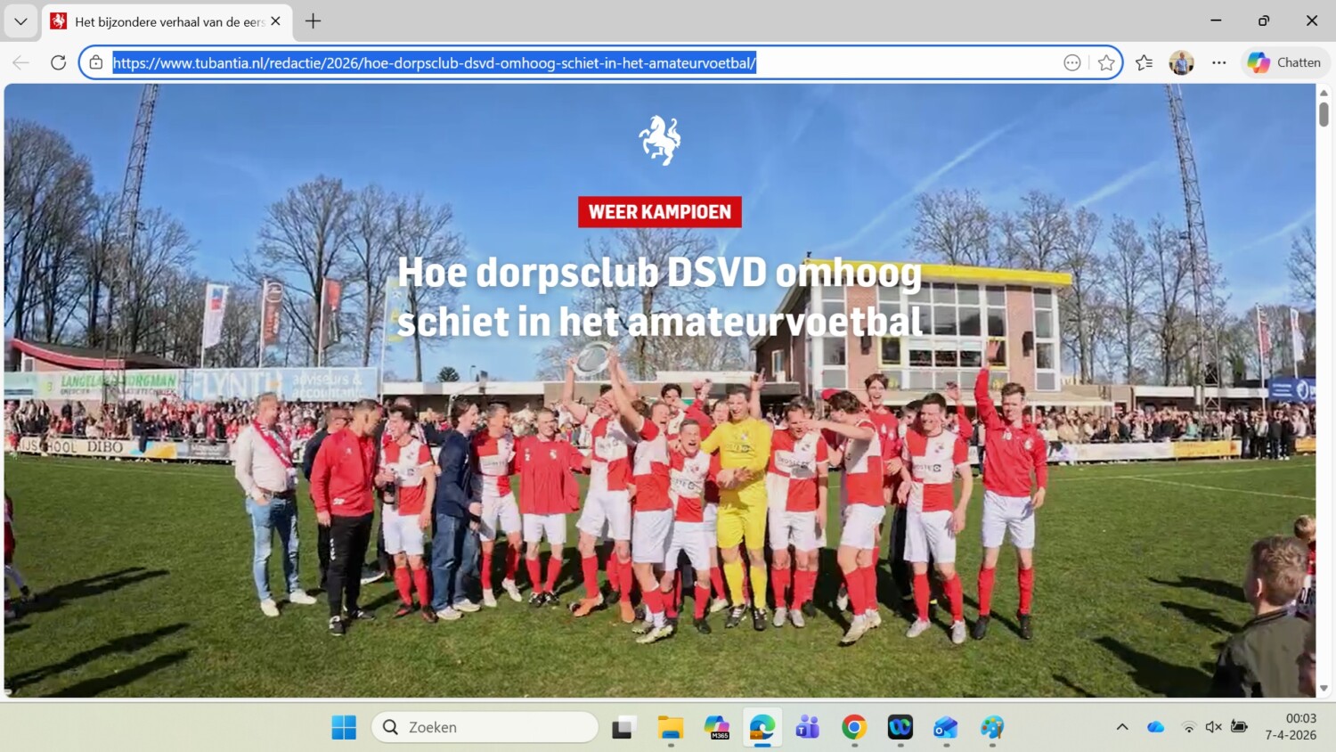Click the WEER KAMPIOEN label
1336x752 pixels.
(x=660, y=212)
